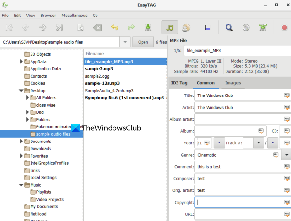This screenshot has height=221, width=291.
Task: Open the CDDB search disc icon
Action: click(246, 28)
